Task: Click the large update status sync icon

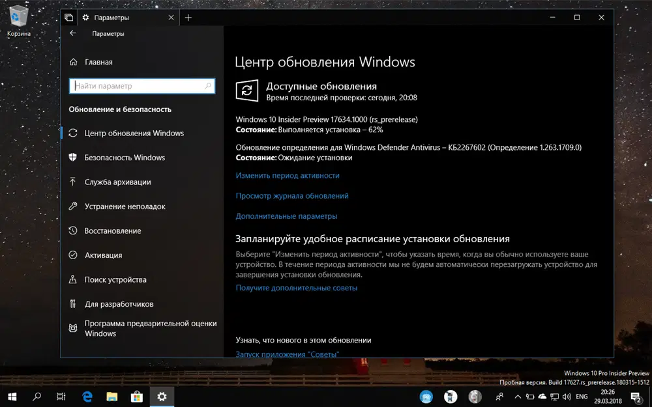Action: (247, 91)
